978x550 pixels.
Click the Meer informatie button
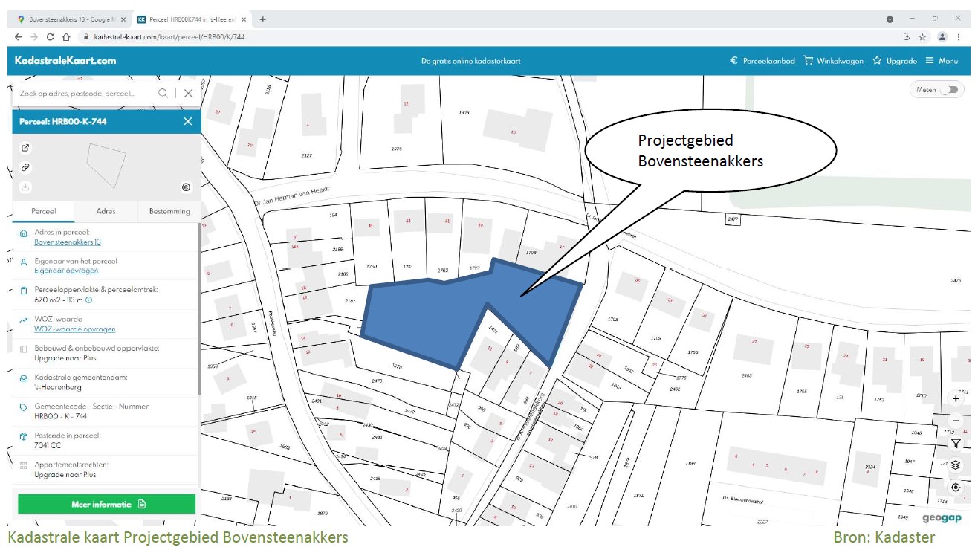107,504
